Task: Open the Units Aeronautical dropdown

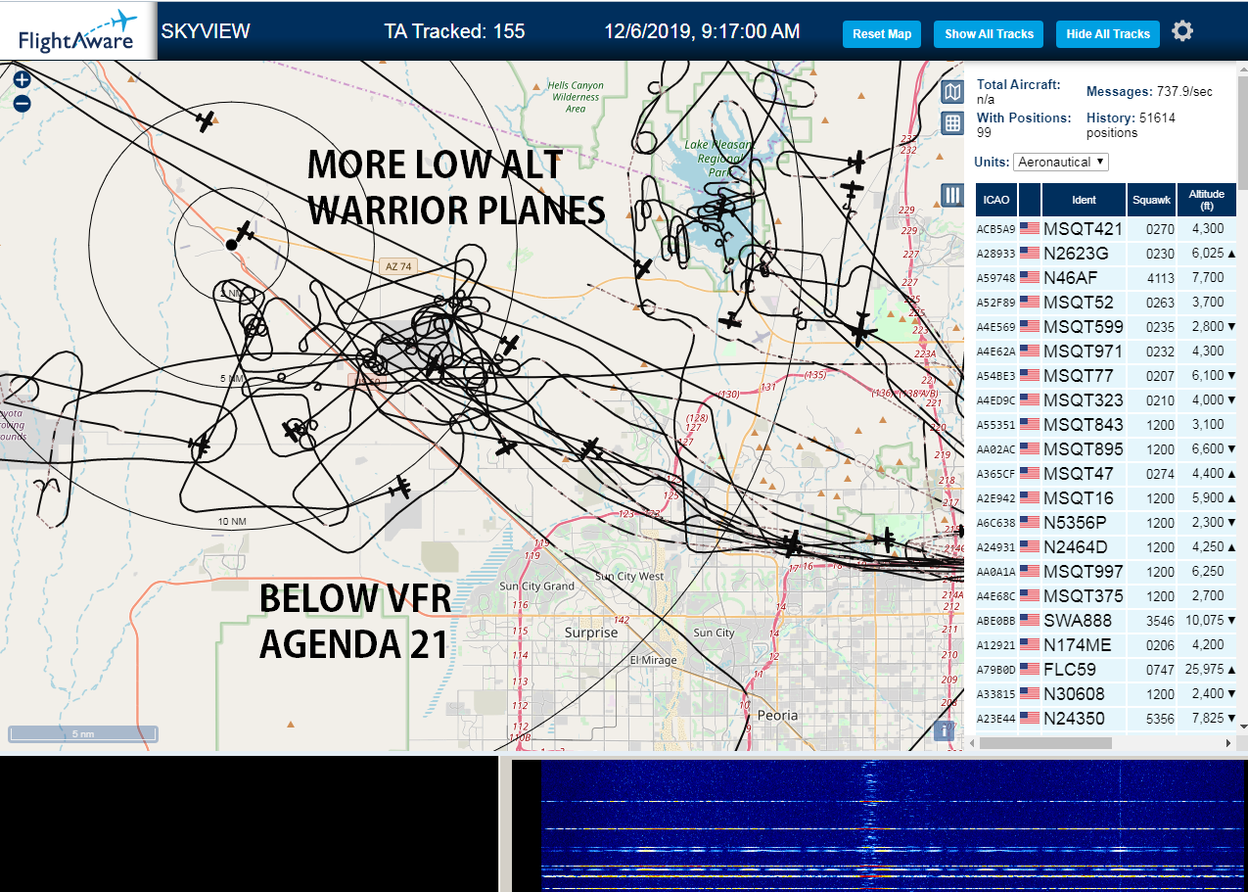Action: coord(1061,162)
